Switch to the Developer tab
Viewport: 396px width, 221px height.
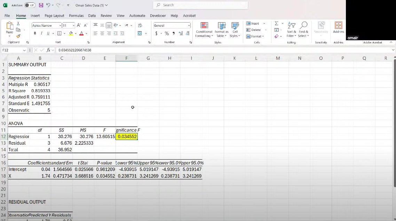point(158,16)
